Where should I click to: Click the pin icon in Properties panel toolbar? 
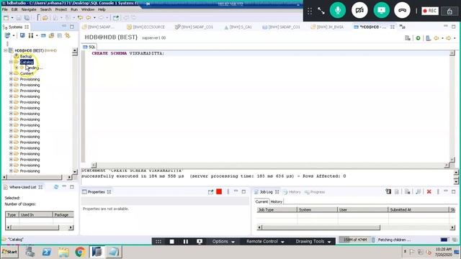(210, 192)
